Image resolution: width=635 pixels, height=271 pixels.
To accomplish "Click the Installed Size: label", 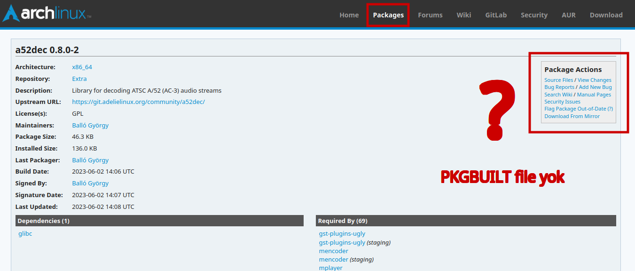I will (x=36, y=149).
